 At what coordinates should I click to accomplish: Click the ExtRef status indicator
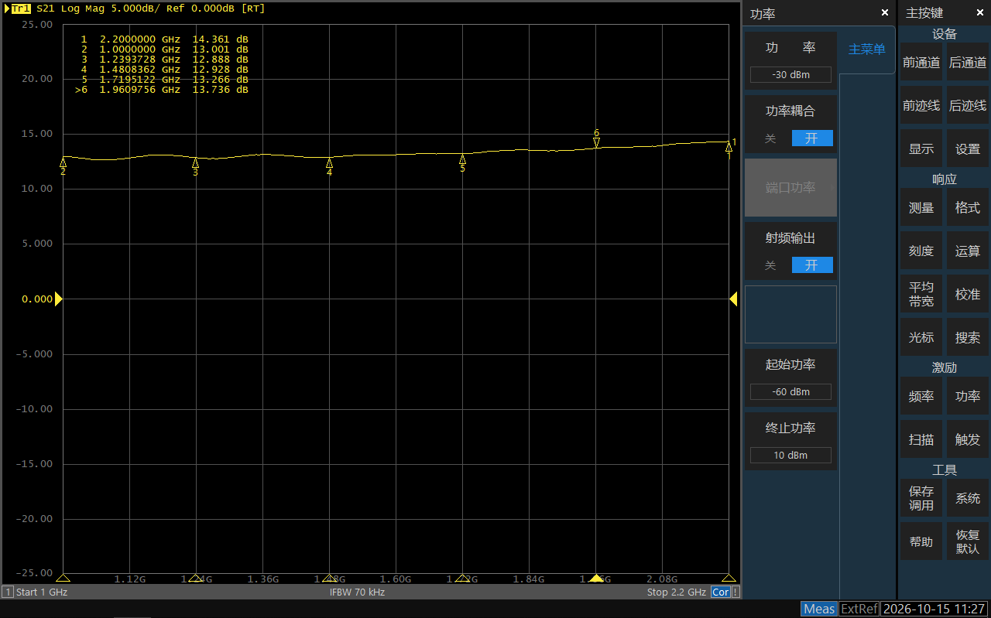click(x=859, y=609)
